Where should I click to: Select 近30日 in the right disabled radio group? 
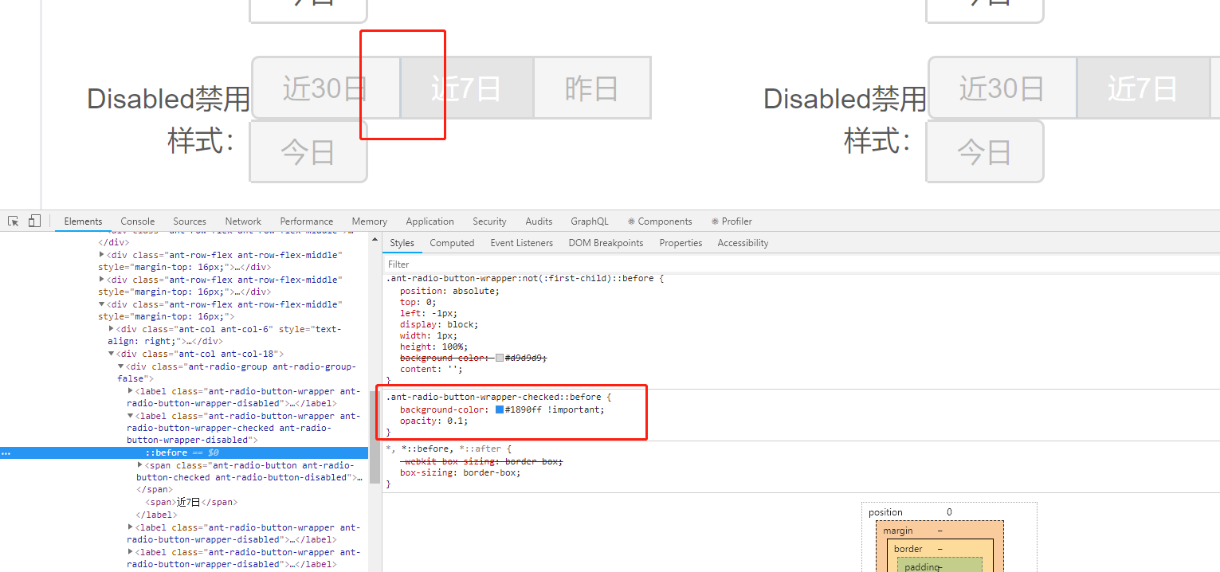[1002, 88]
